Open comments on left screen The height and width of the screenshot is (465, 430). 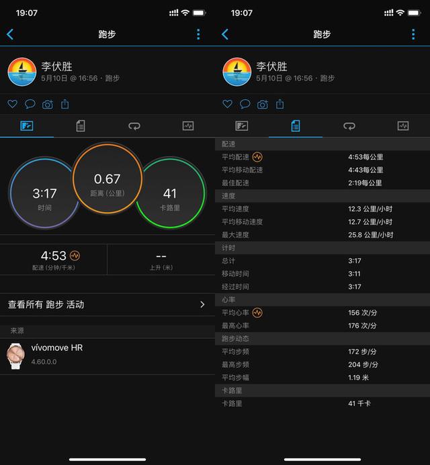(x=30, y=104)
